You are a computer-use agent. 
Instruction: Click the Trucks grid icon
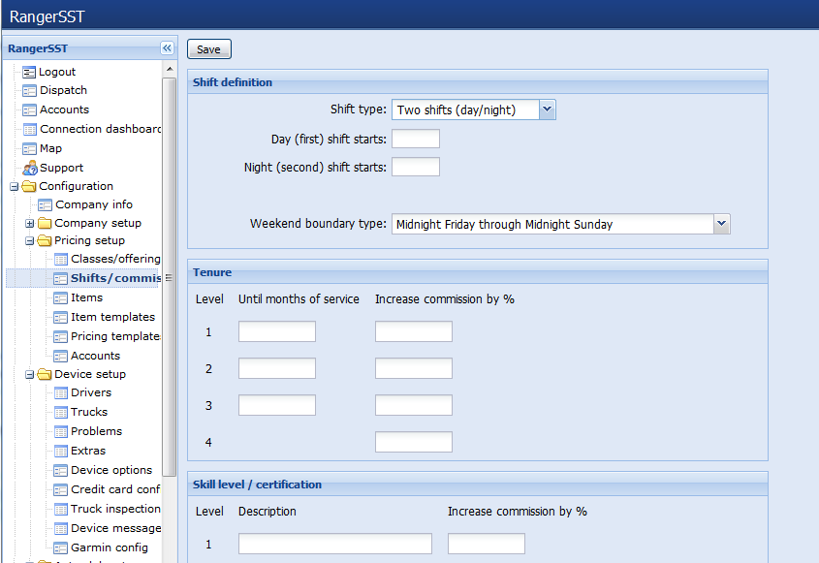tap(61, 412)
